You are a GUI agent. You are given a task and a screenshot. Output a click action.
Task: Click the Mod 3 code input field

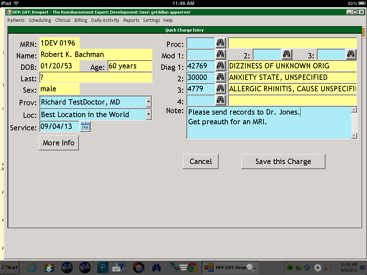click(331, 54)
